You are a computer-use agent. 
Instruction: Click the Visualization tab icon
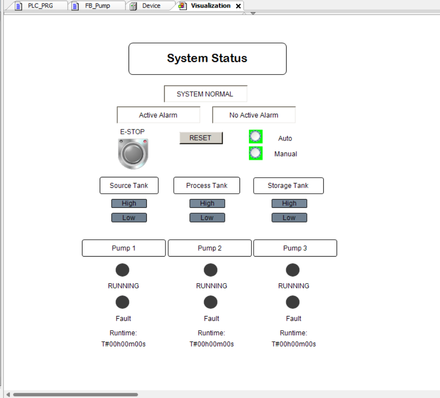click(x=183, y=6)
